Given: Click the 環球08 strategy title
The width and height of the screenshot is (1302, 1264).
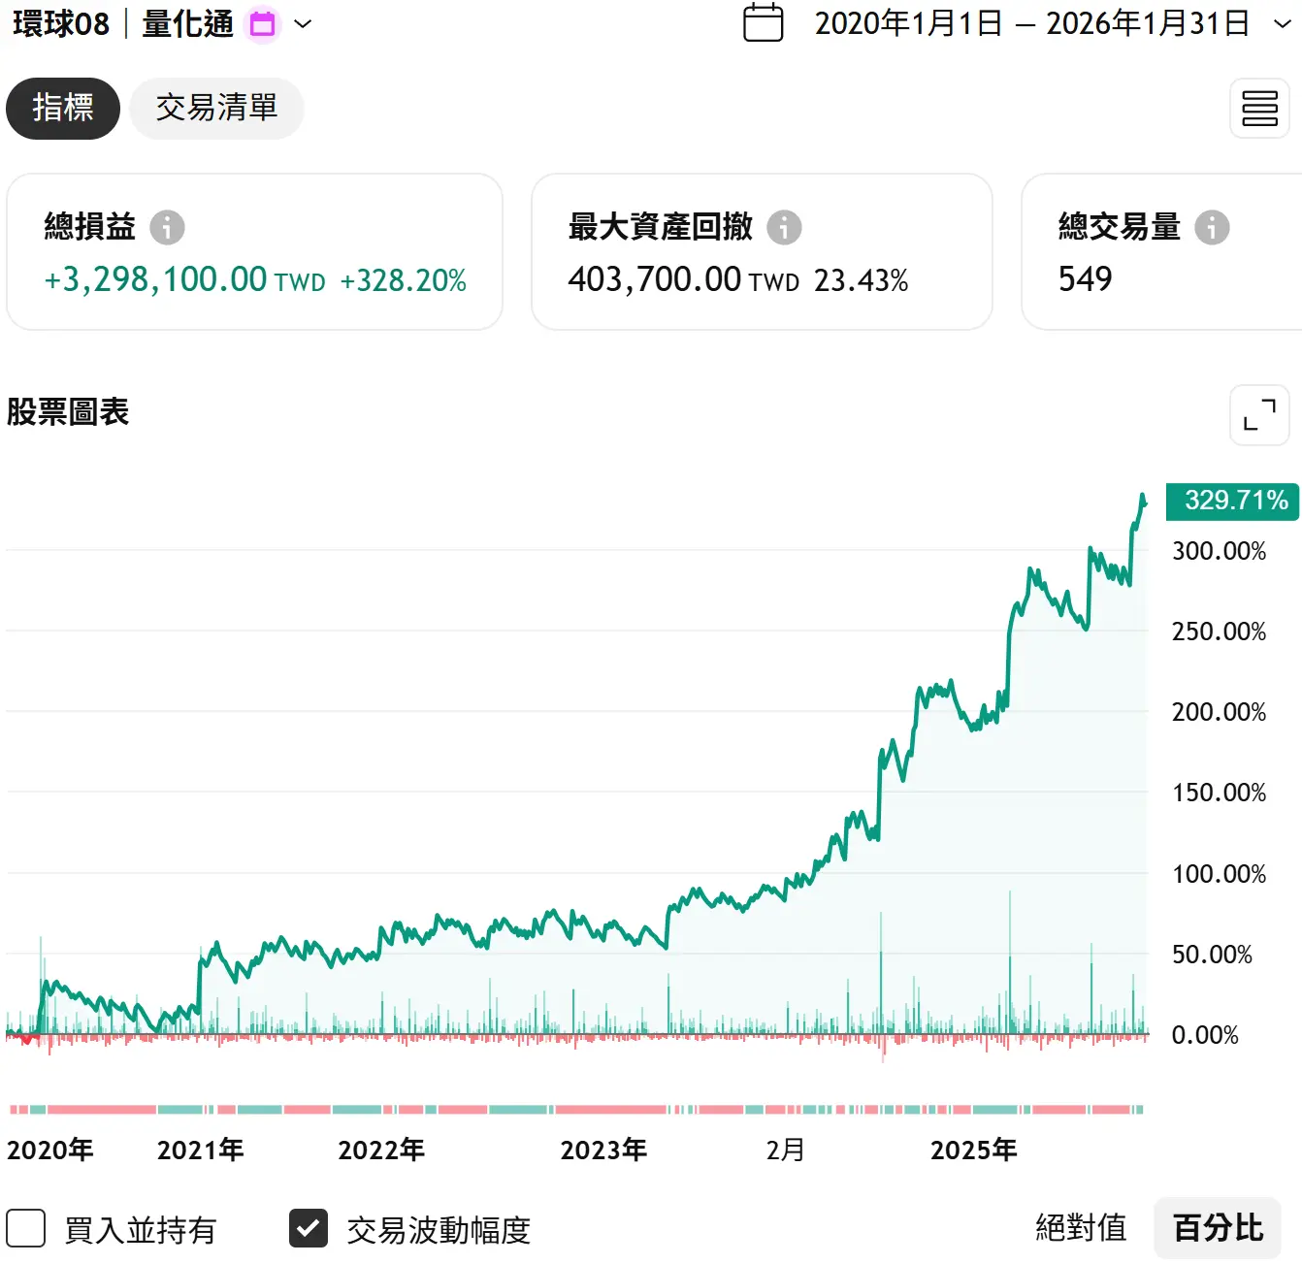Looking at the screenshot, I should [x=61, y=23].
